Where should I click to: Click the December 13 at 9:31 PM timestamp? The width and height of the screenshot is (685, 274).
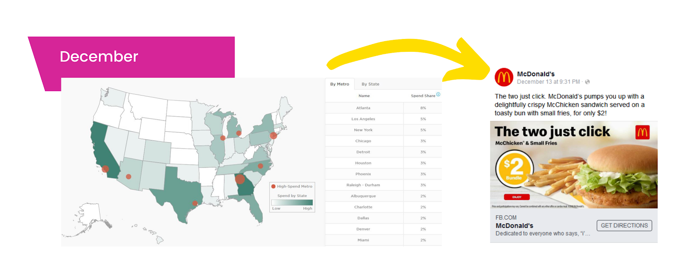(x=548, y=82)
